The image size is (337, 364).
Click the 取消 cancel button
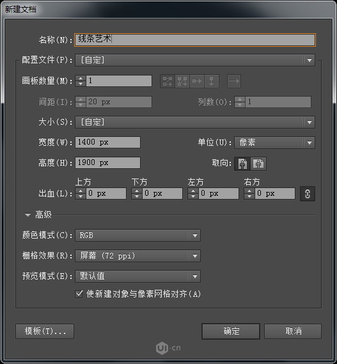pyautogui.click(x=293, y=331)
